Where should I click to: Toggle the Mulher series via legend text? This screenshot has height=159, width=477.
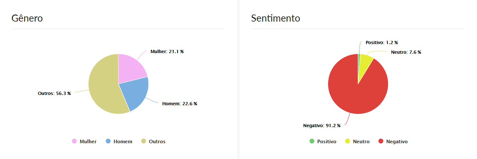coord(88,142)
